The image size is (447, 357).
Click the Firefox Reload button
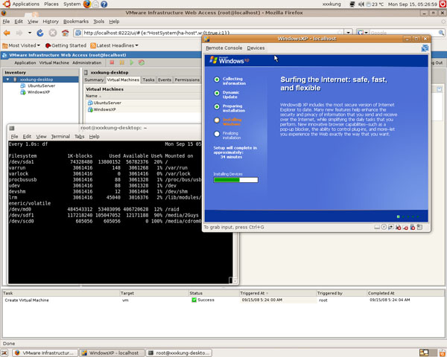pos(40,33)
